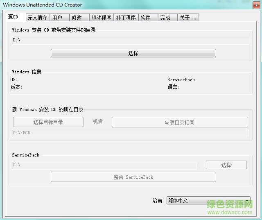Click the D:\ source CD path field
The height and width of the screenshot is (220, 262).
tap(131, 41)
